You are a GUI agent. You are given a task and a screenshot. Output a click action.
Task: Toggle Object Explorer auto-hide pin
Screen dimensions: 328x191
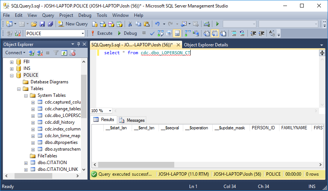coord(78,44)
